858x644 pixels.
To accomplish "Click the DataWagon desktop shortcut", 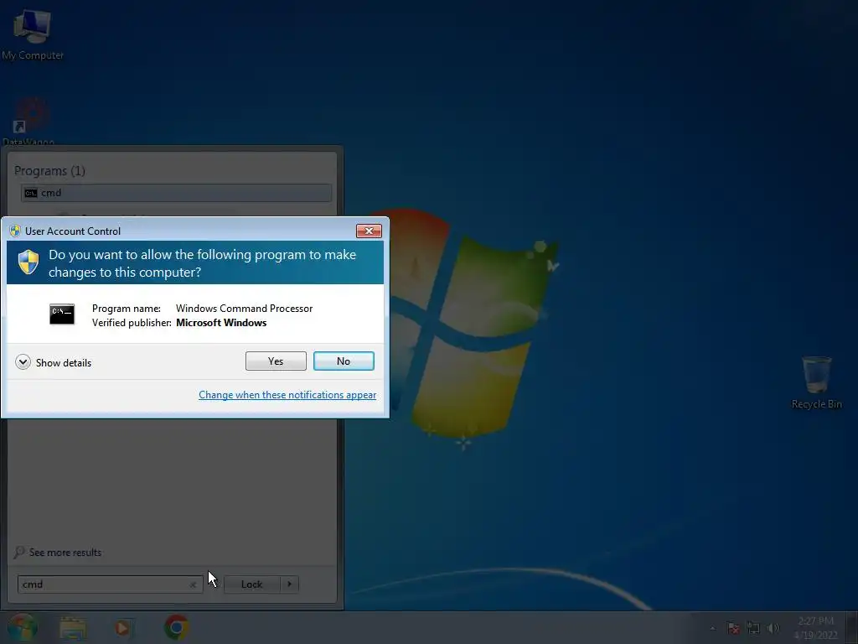I will point(28,122).
